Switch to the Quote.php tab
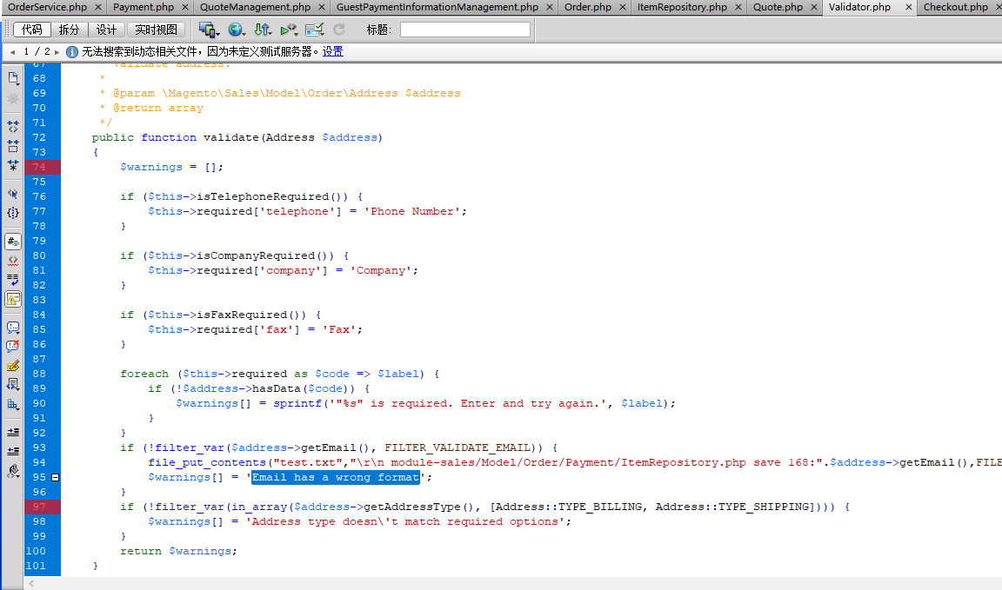This screenshot has width=1002, height=590. click(780, 6)
